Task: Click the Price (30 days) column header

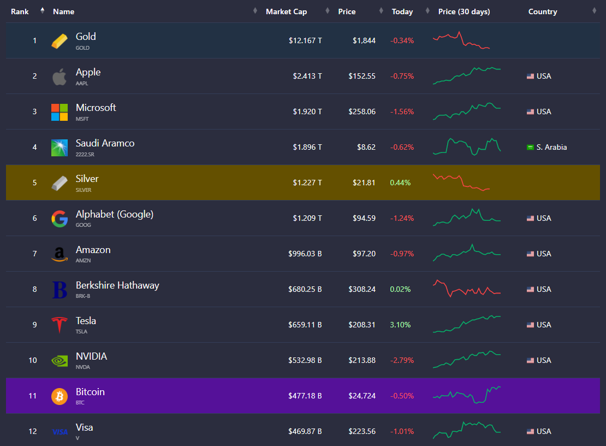Action: coord(464,11)
